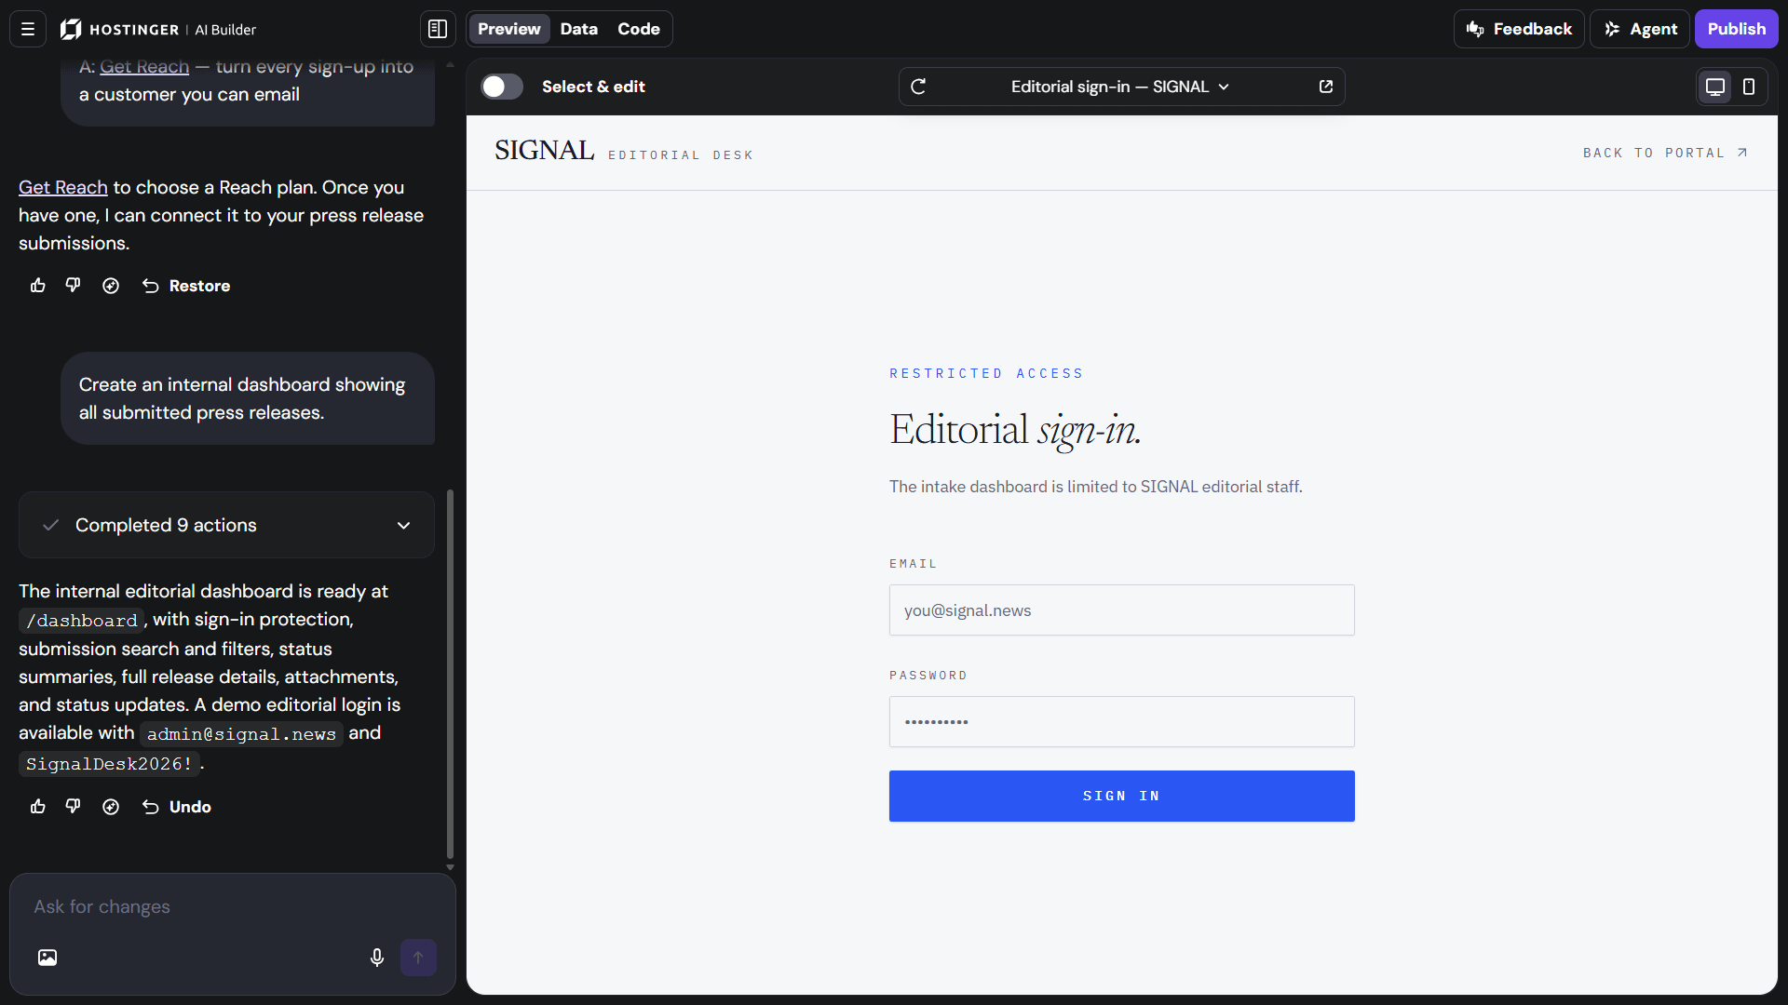
Task: Attach an image to the chat
Action: [47, 958]
